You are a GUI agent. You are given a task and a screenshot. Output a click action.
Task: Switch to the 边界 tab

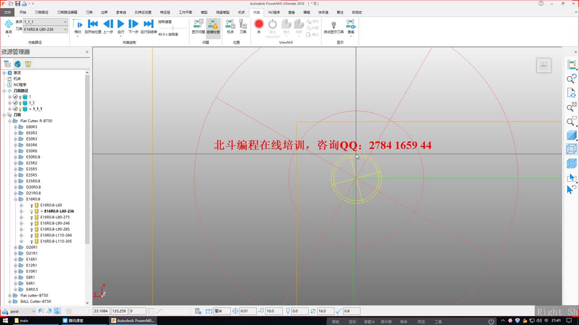pos(104,12)
